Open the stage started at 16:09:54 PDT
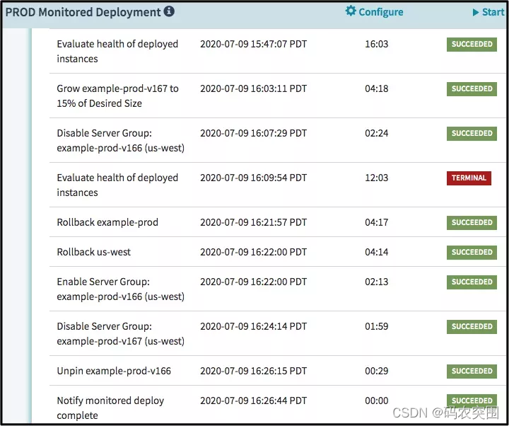Screen dimensions: 509x426 tap(277, 185)
